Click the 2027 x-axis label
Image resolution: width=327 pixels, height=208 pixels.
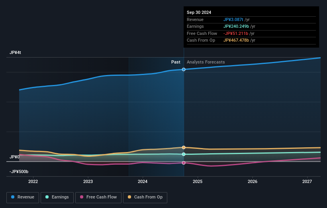[307, 181]
